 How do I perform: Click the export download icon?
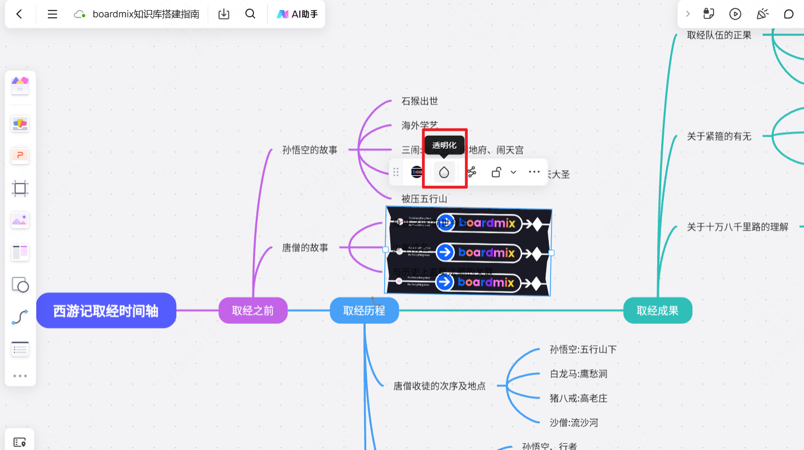[224, 14]
